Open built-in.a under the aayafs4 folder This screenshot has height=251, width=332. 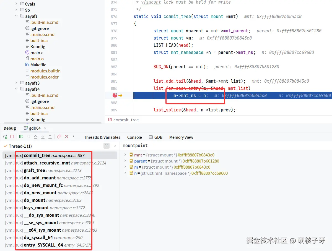click(x=39, y=113)
